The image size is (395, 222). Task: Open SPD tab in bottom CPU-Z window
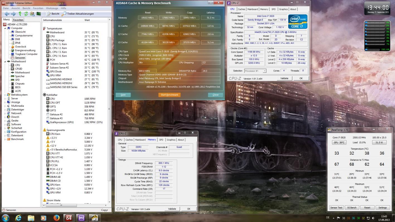click(161, 140)
